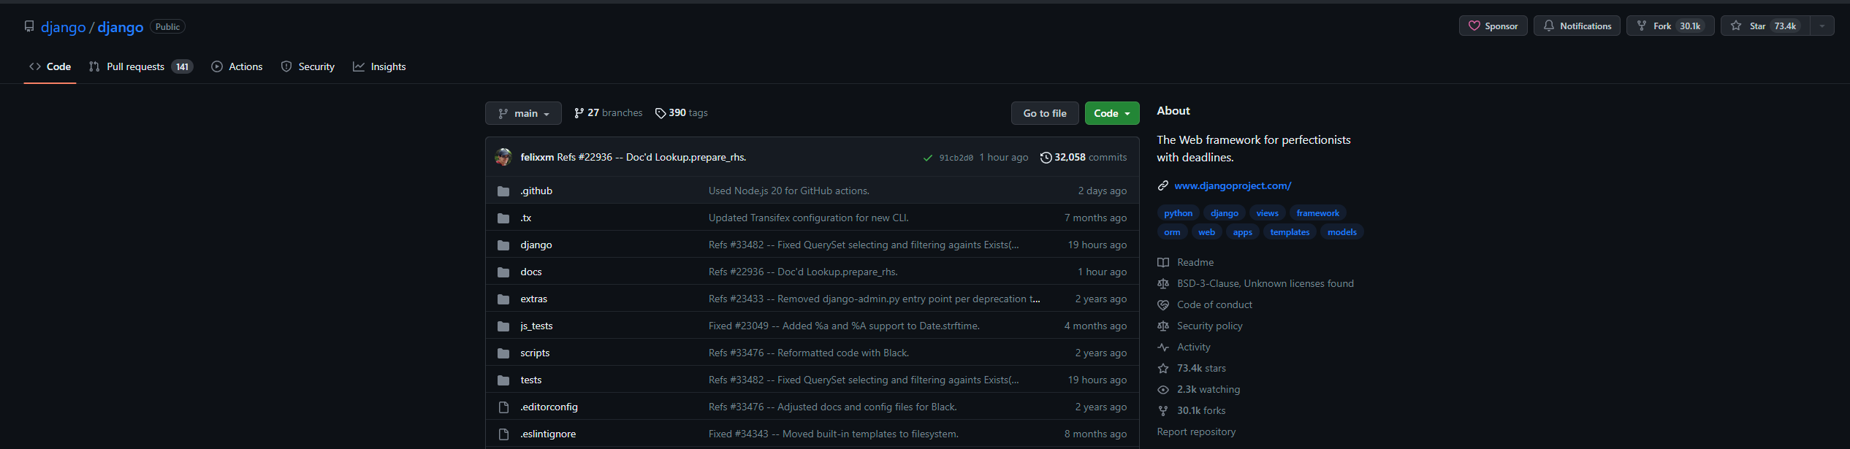Open the scripts folder name
The width and height of the screenshot is (1850, 449).
(x=535, y=353)
